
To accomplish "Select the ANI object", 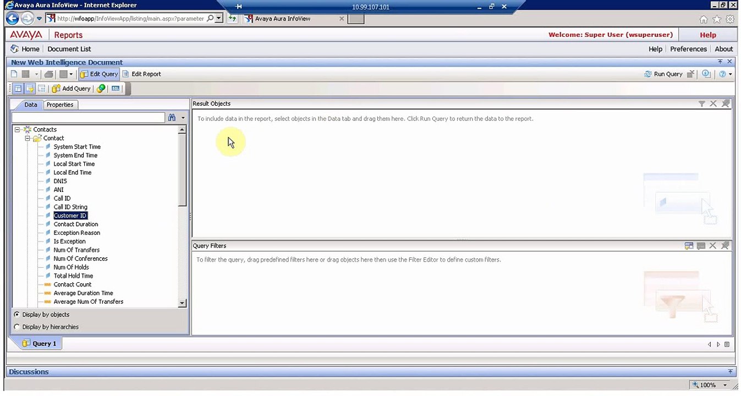I will [x=58, y=190].
